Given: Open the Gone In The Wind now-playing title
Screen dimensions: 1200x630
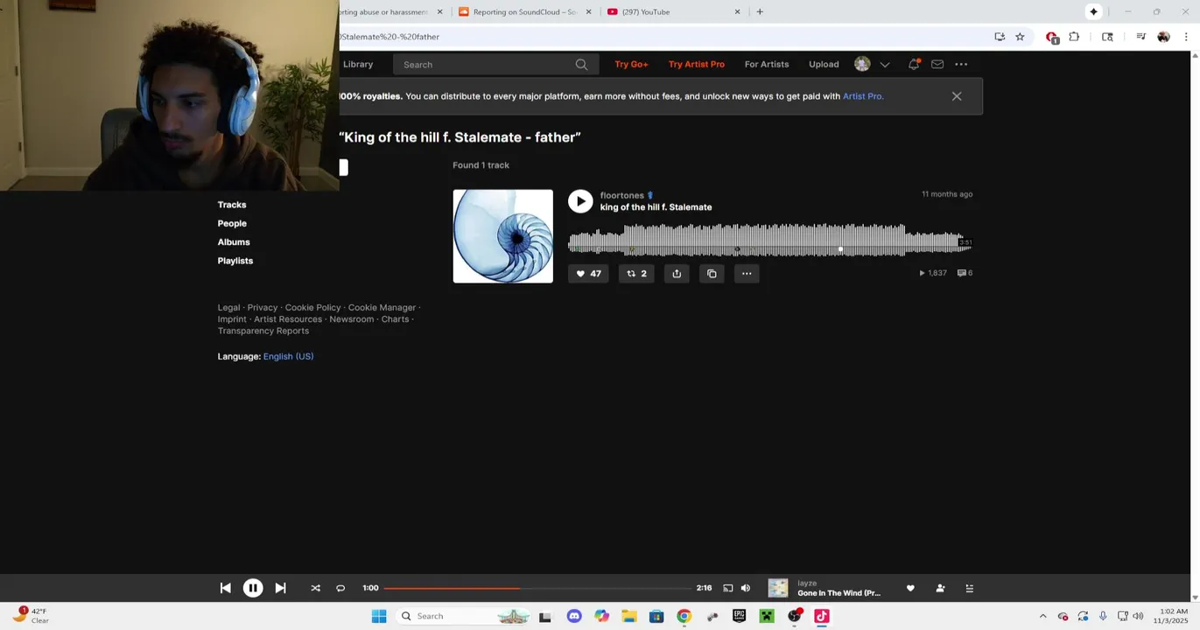Looking at the screenshot, I should tap(839, 593).
